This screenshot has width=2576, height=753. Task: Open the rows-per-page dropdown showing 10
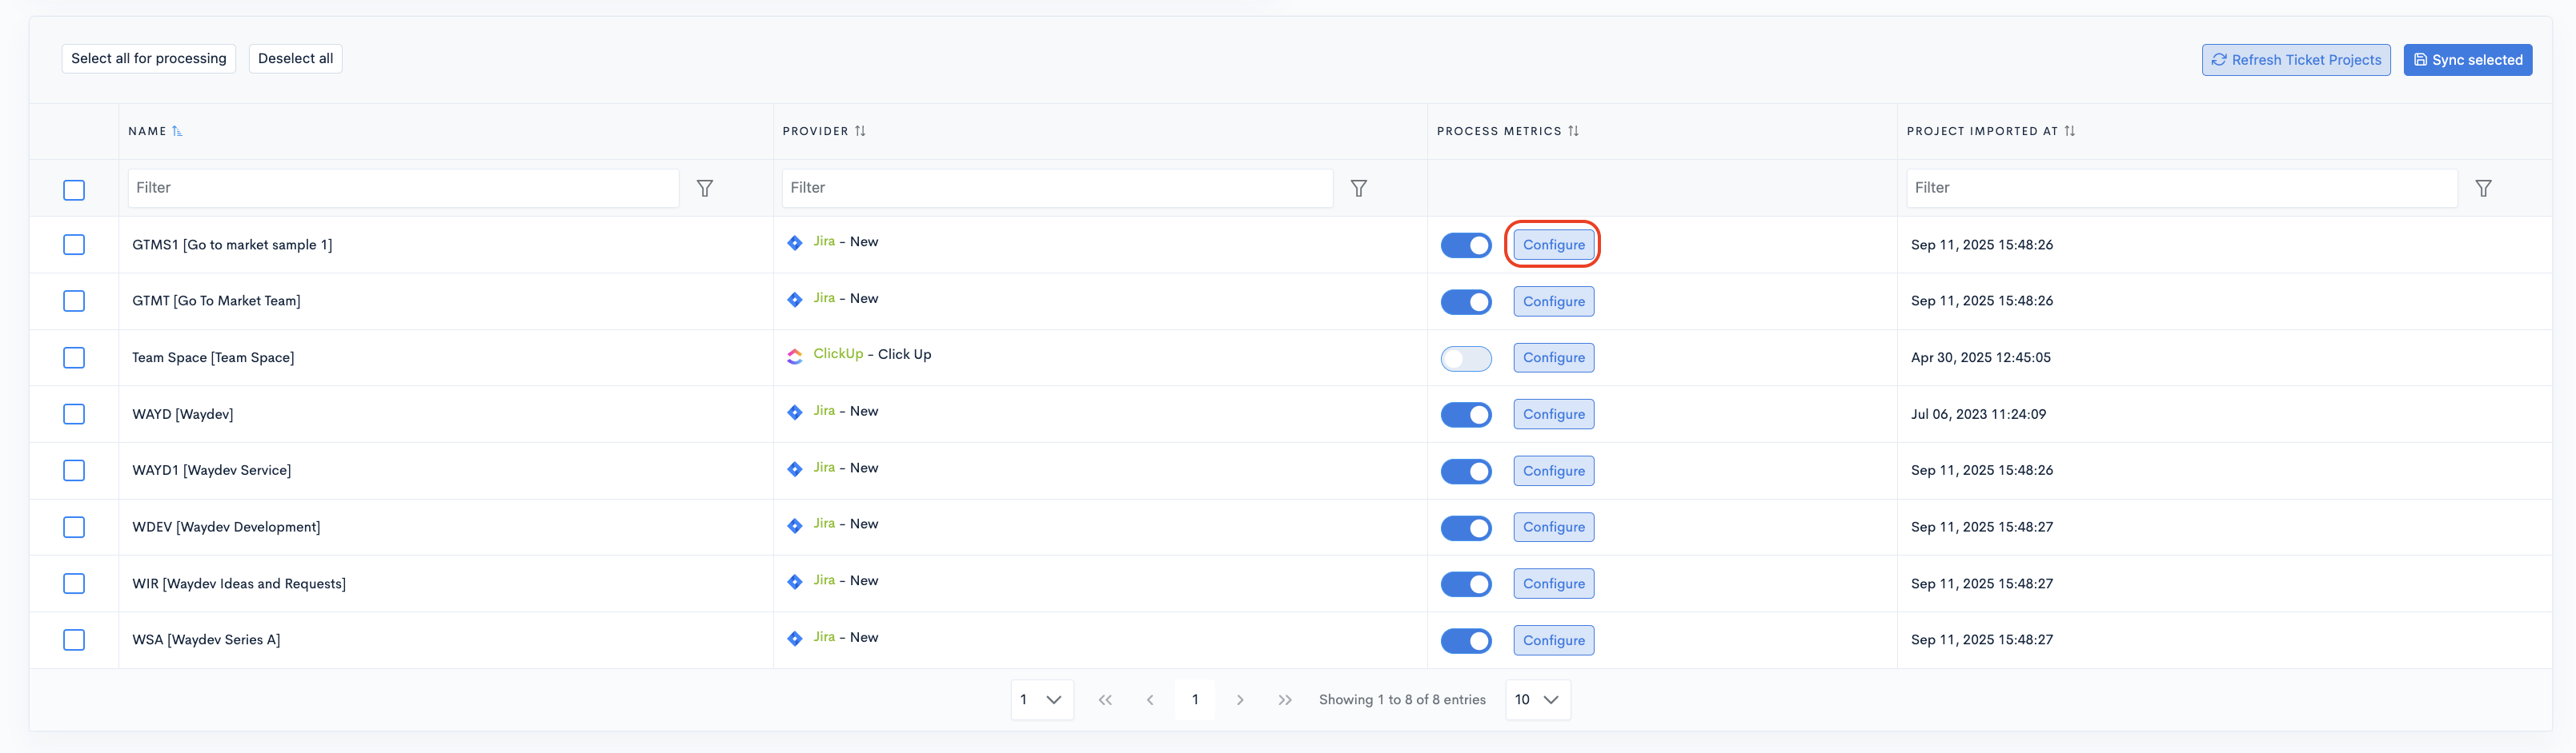point(1537,700)
